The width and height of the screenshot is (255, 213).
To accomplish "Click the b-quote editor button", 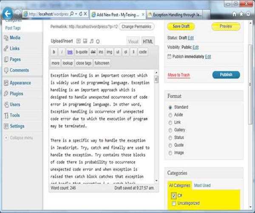I will (x=82, y=52).
